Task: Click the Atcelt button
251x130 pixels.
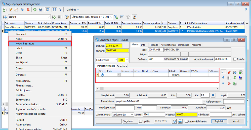Action: tap(236, 121)
